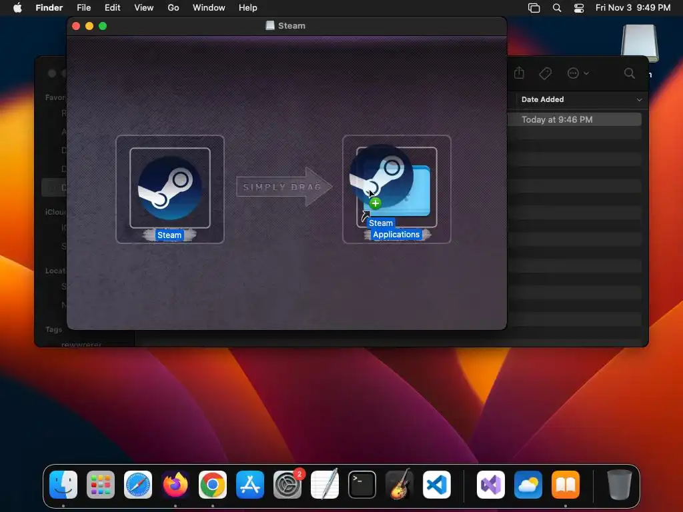Open the Finder menu in menu bar
The width and height of the screenshot is (683, 512).
click(x=49, y=7)
